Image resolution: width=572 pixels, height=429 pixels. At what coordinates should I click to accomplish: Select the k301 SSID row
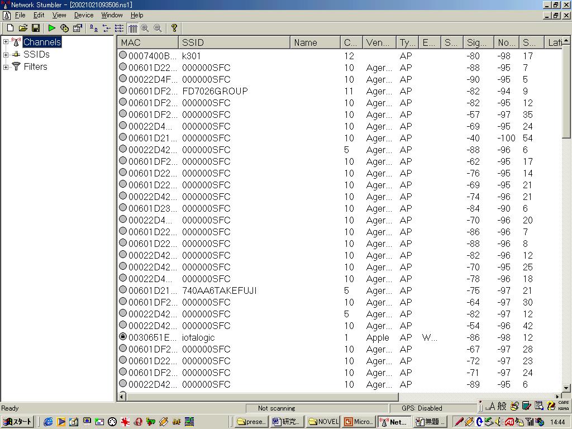pos(339,56)
